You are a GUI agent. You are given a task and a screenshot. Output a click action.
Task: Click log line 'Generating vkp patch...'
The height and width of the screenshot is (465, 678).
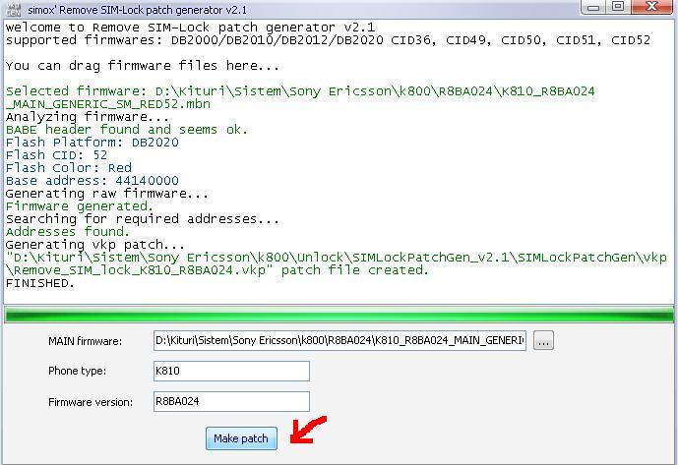pyautogui.click(x=95, y=245)
